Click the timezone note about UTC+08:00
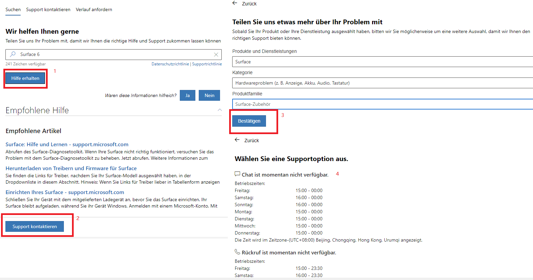 pyautogui.click(x=329, y=240)
